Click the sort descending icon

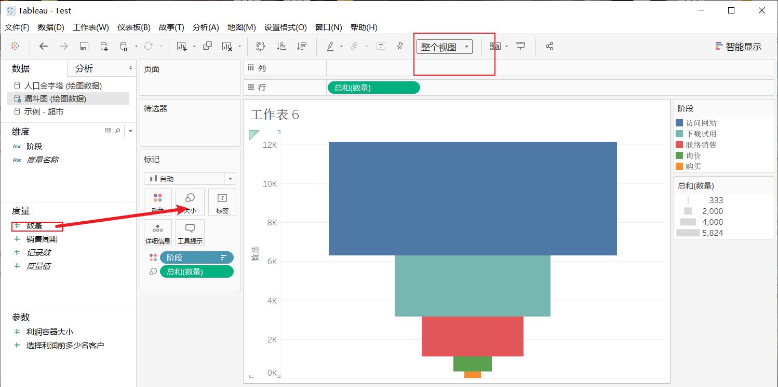tap(301, 46)
